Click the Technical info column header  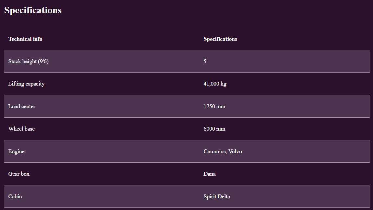tap(25, 39)
